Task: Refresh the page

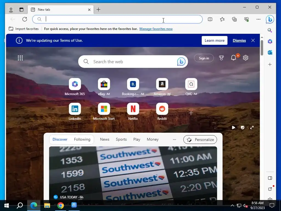Action: [25, 19]
